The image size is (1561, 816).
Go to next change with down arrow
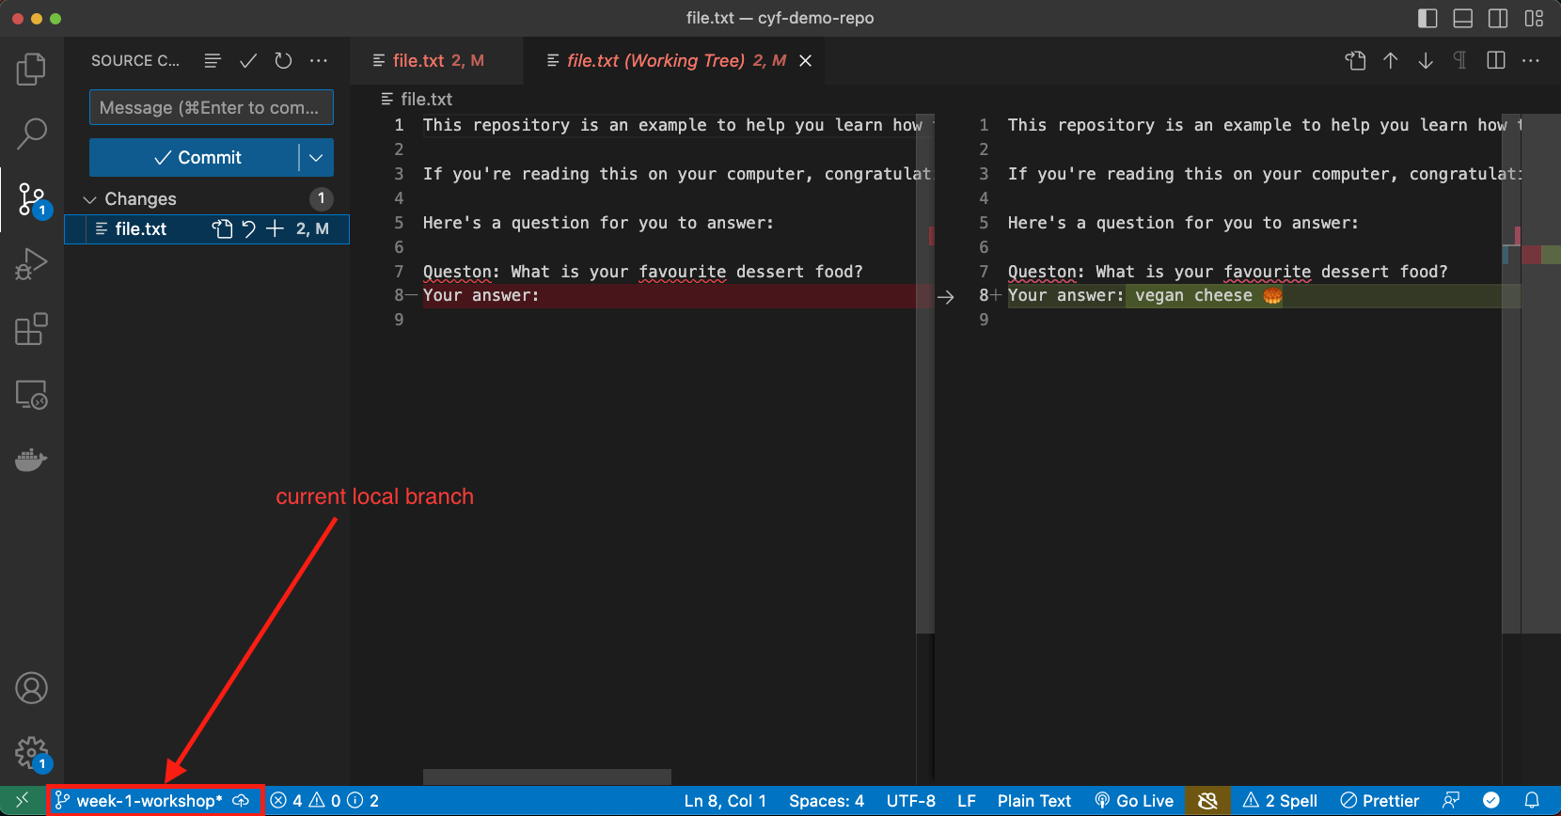(1426, 61)
